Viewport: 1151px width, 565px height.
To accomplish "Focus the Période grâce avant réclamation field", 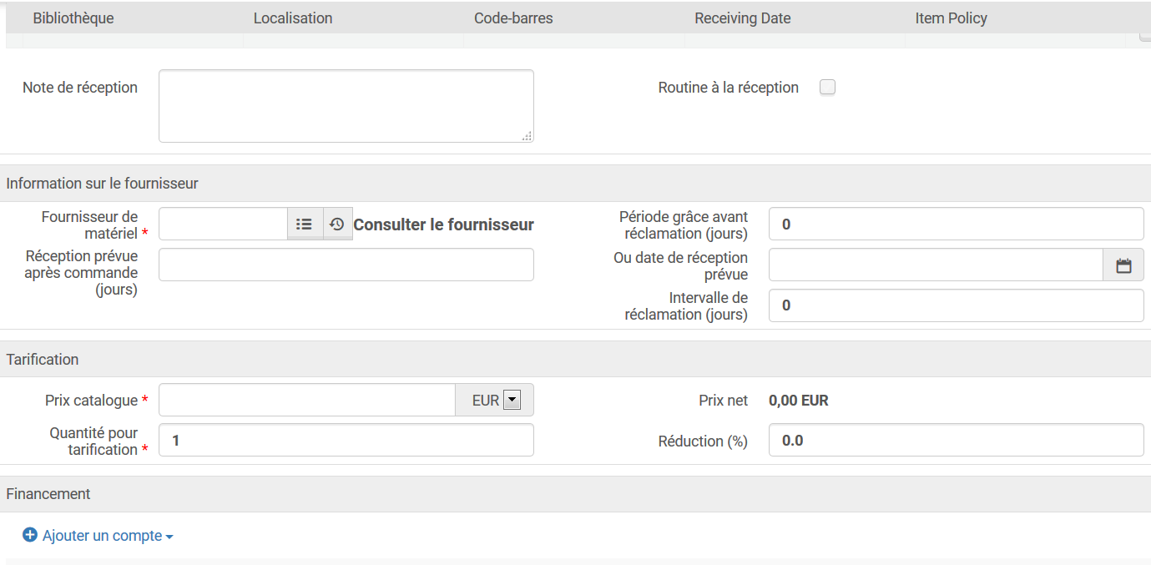I will (x=956, y=224).
